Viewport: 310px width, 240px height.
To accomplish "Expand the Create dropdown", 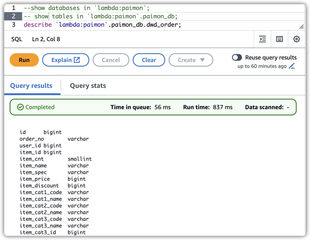I will click(x=191, y=60).
